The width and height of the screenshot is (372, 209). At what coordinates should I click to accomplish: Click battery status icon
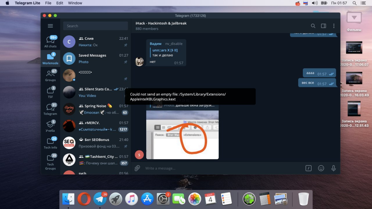pyautogui.click(x=324, y=3)
